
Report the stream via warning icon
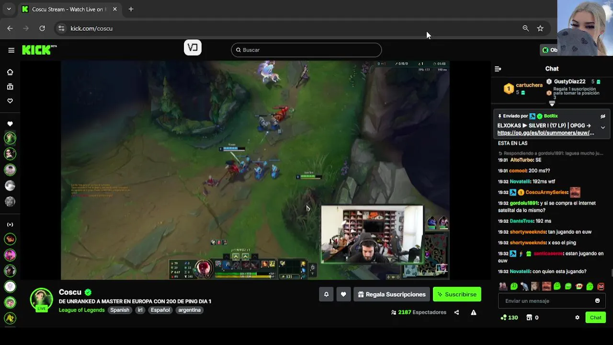(x=474, y=312)
